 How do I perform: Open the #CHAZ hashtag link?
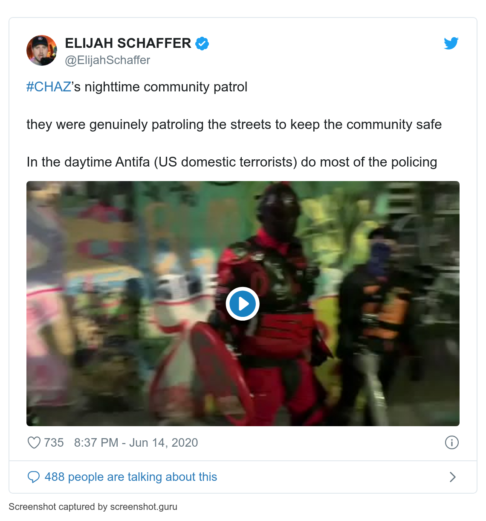point(49,87)
